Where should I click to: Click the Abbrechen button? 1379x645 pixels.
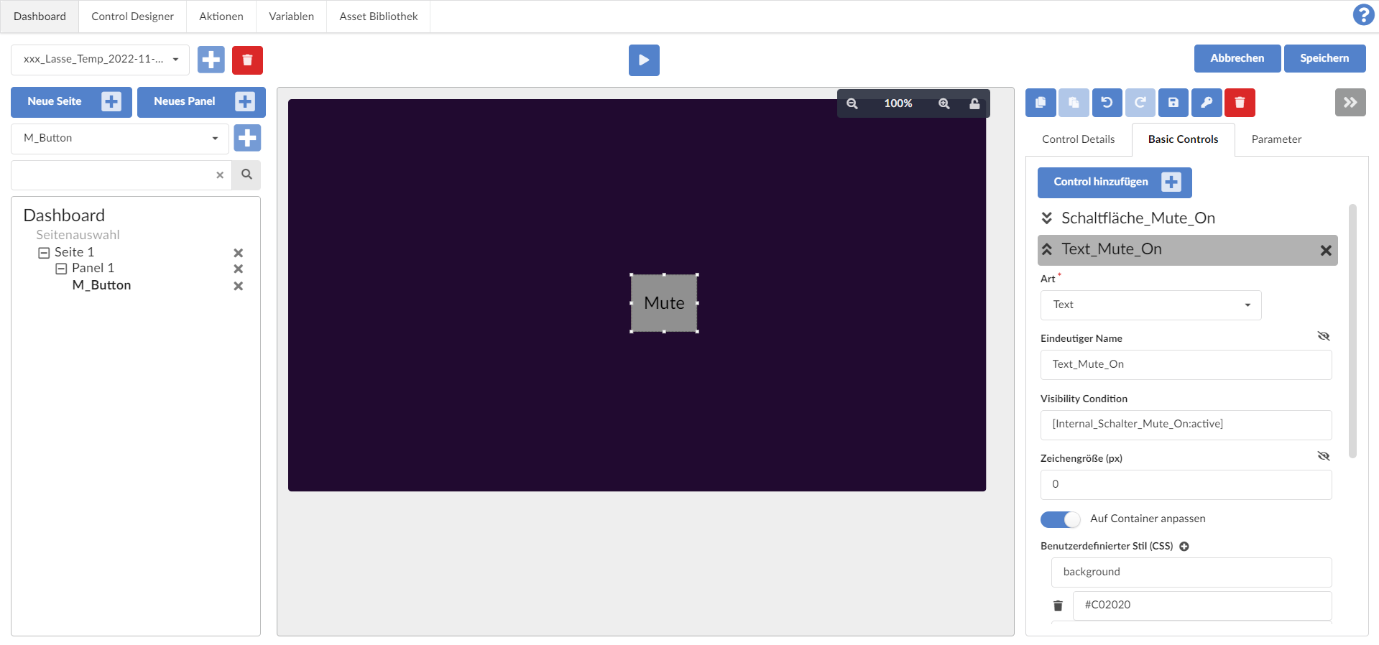pos(1237,58)
